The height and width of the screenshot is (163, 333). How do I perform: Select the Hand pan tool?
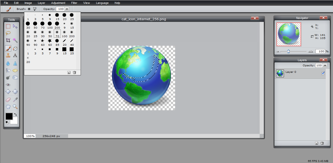point(8,106)
